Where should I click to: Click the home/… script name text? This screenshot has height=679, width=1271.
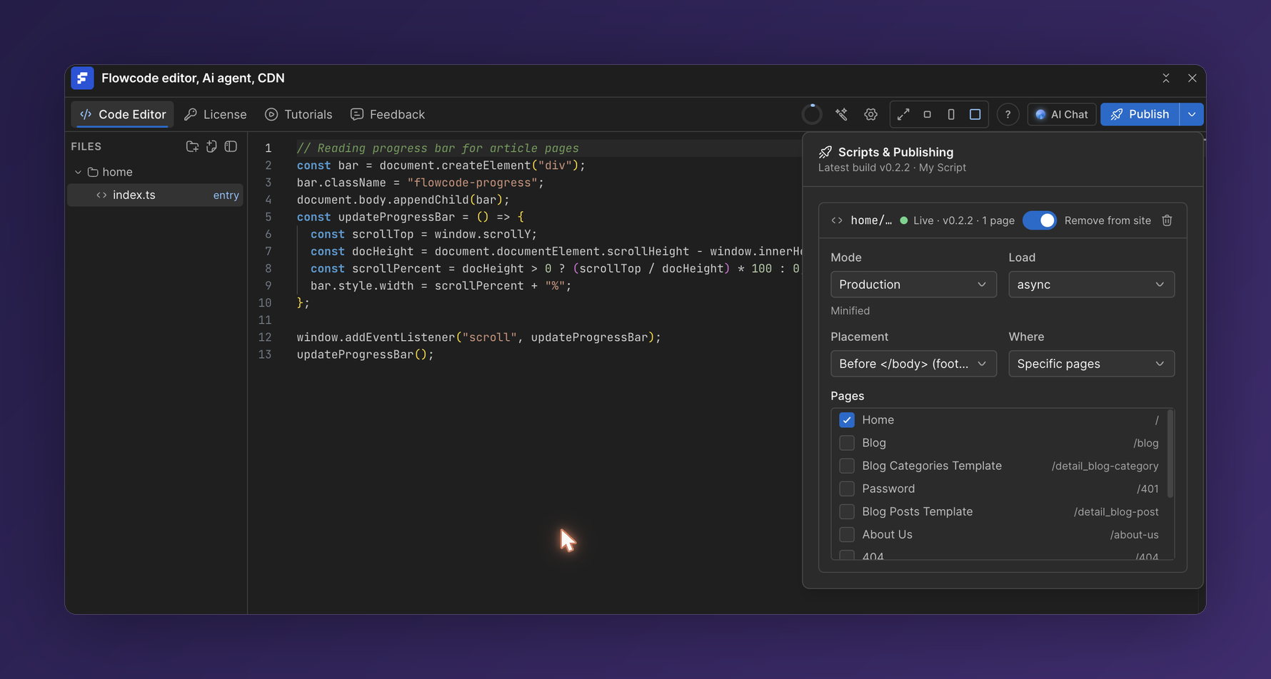[x=871, y=220]
